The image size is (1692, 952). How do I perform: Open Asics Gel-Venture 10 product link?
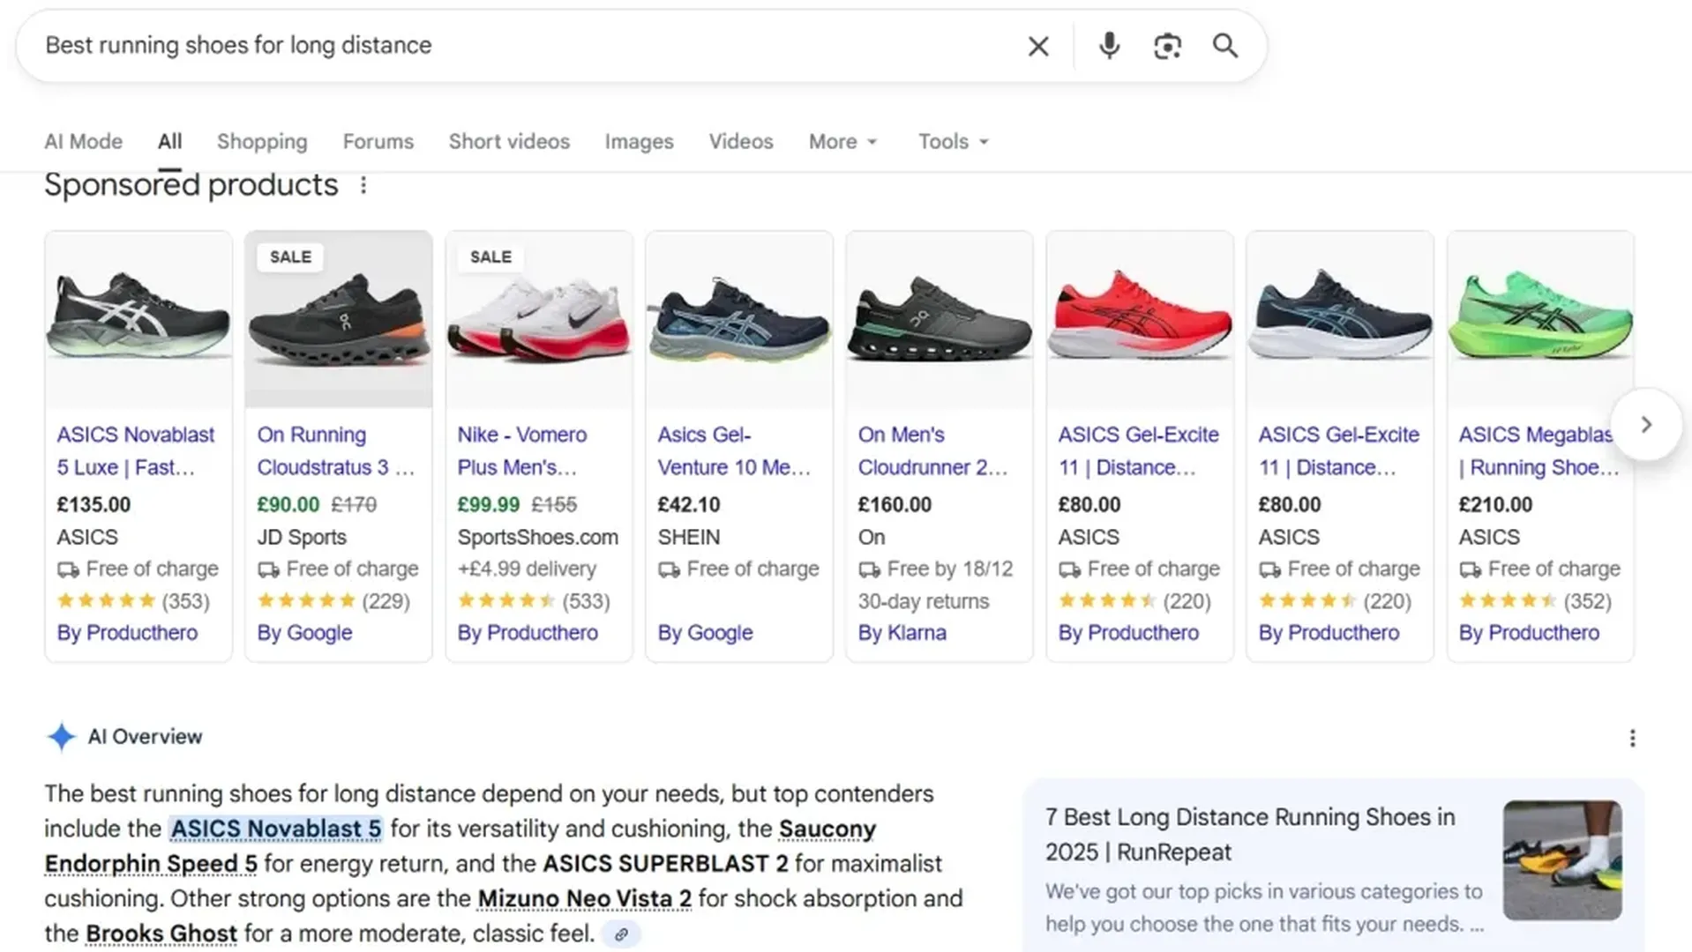point(734,450)
